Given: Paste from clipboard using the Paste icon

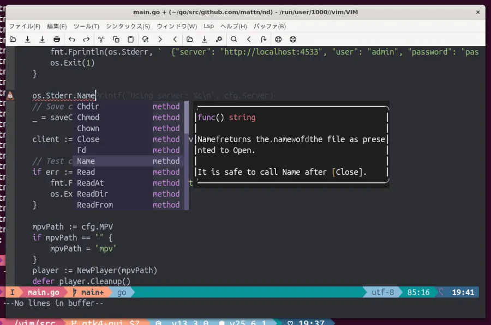Looking at the screenshot, I should click(130, 39).
